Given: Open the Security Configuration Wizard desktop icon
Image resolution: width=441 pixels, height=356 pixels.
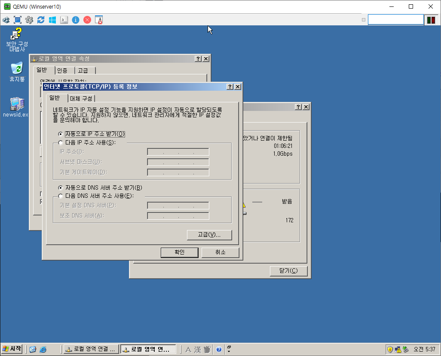Looking at the screenshot, I should (x=17, y=40).
